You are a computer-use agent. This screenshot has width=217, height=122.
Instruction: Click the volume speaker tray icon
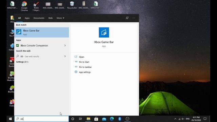click(x=183, y=119)
